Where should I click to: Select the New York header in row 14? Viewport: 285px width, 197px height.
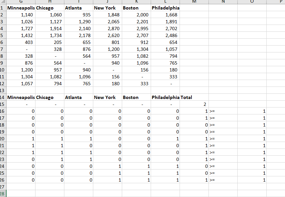pos(107,97)
